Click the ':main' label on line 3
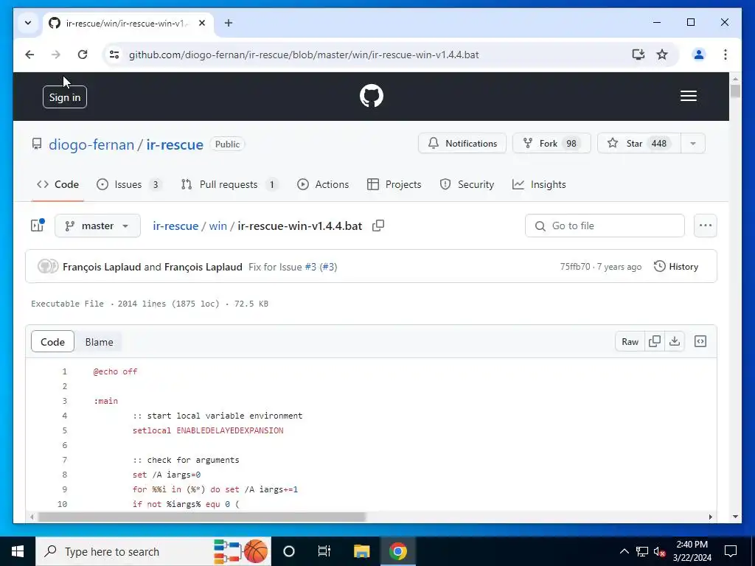The height and width of the screenshot is (566, 755). click(105, 401)
